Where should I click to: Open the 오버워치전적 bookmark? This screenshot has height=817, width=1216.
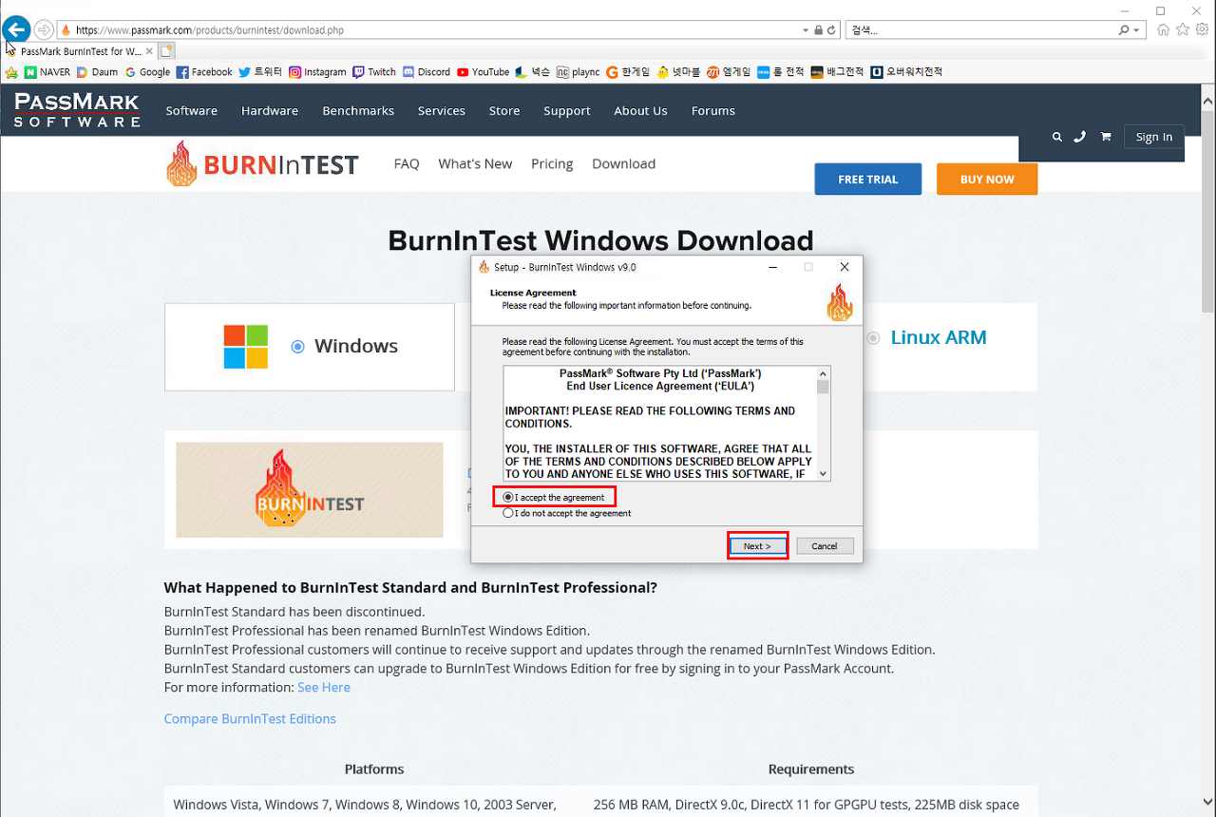click(907, 72)
